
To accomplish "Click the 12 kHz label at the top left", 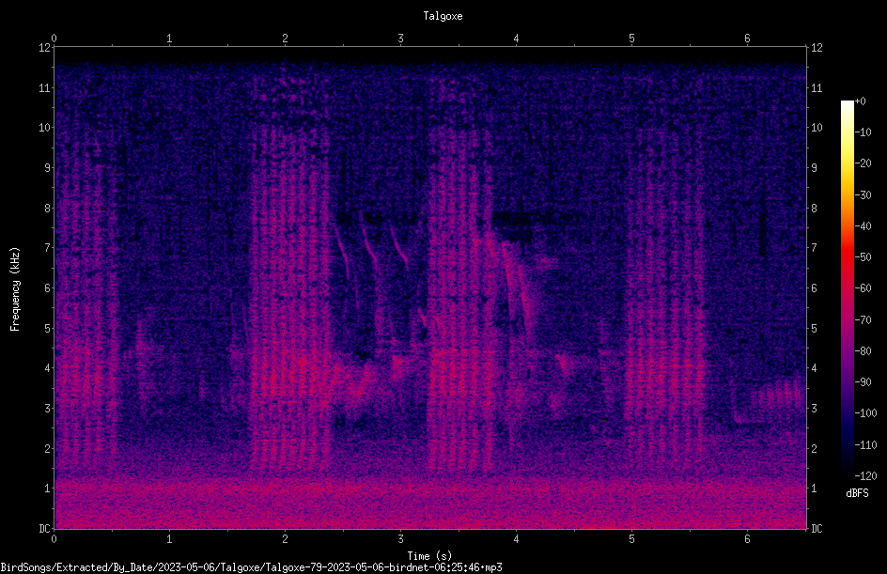I will click(45, 48).
